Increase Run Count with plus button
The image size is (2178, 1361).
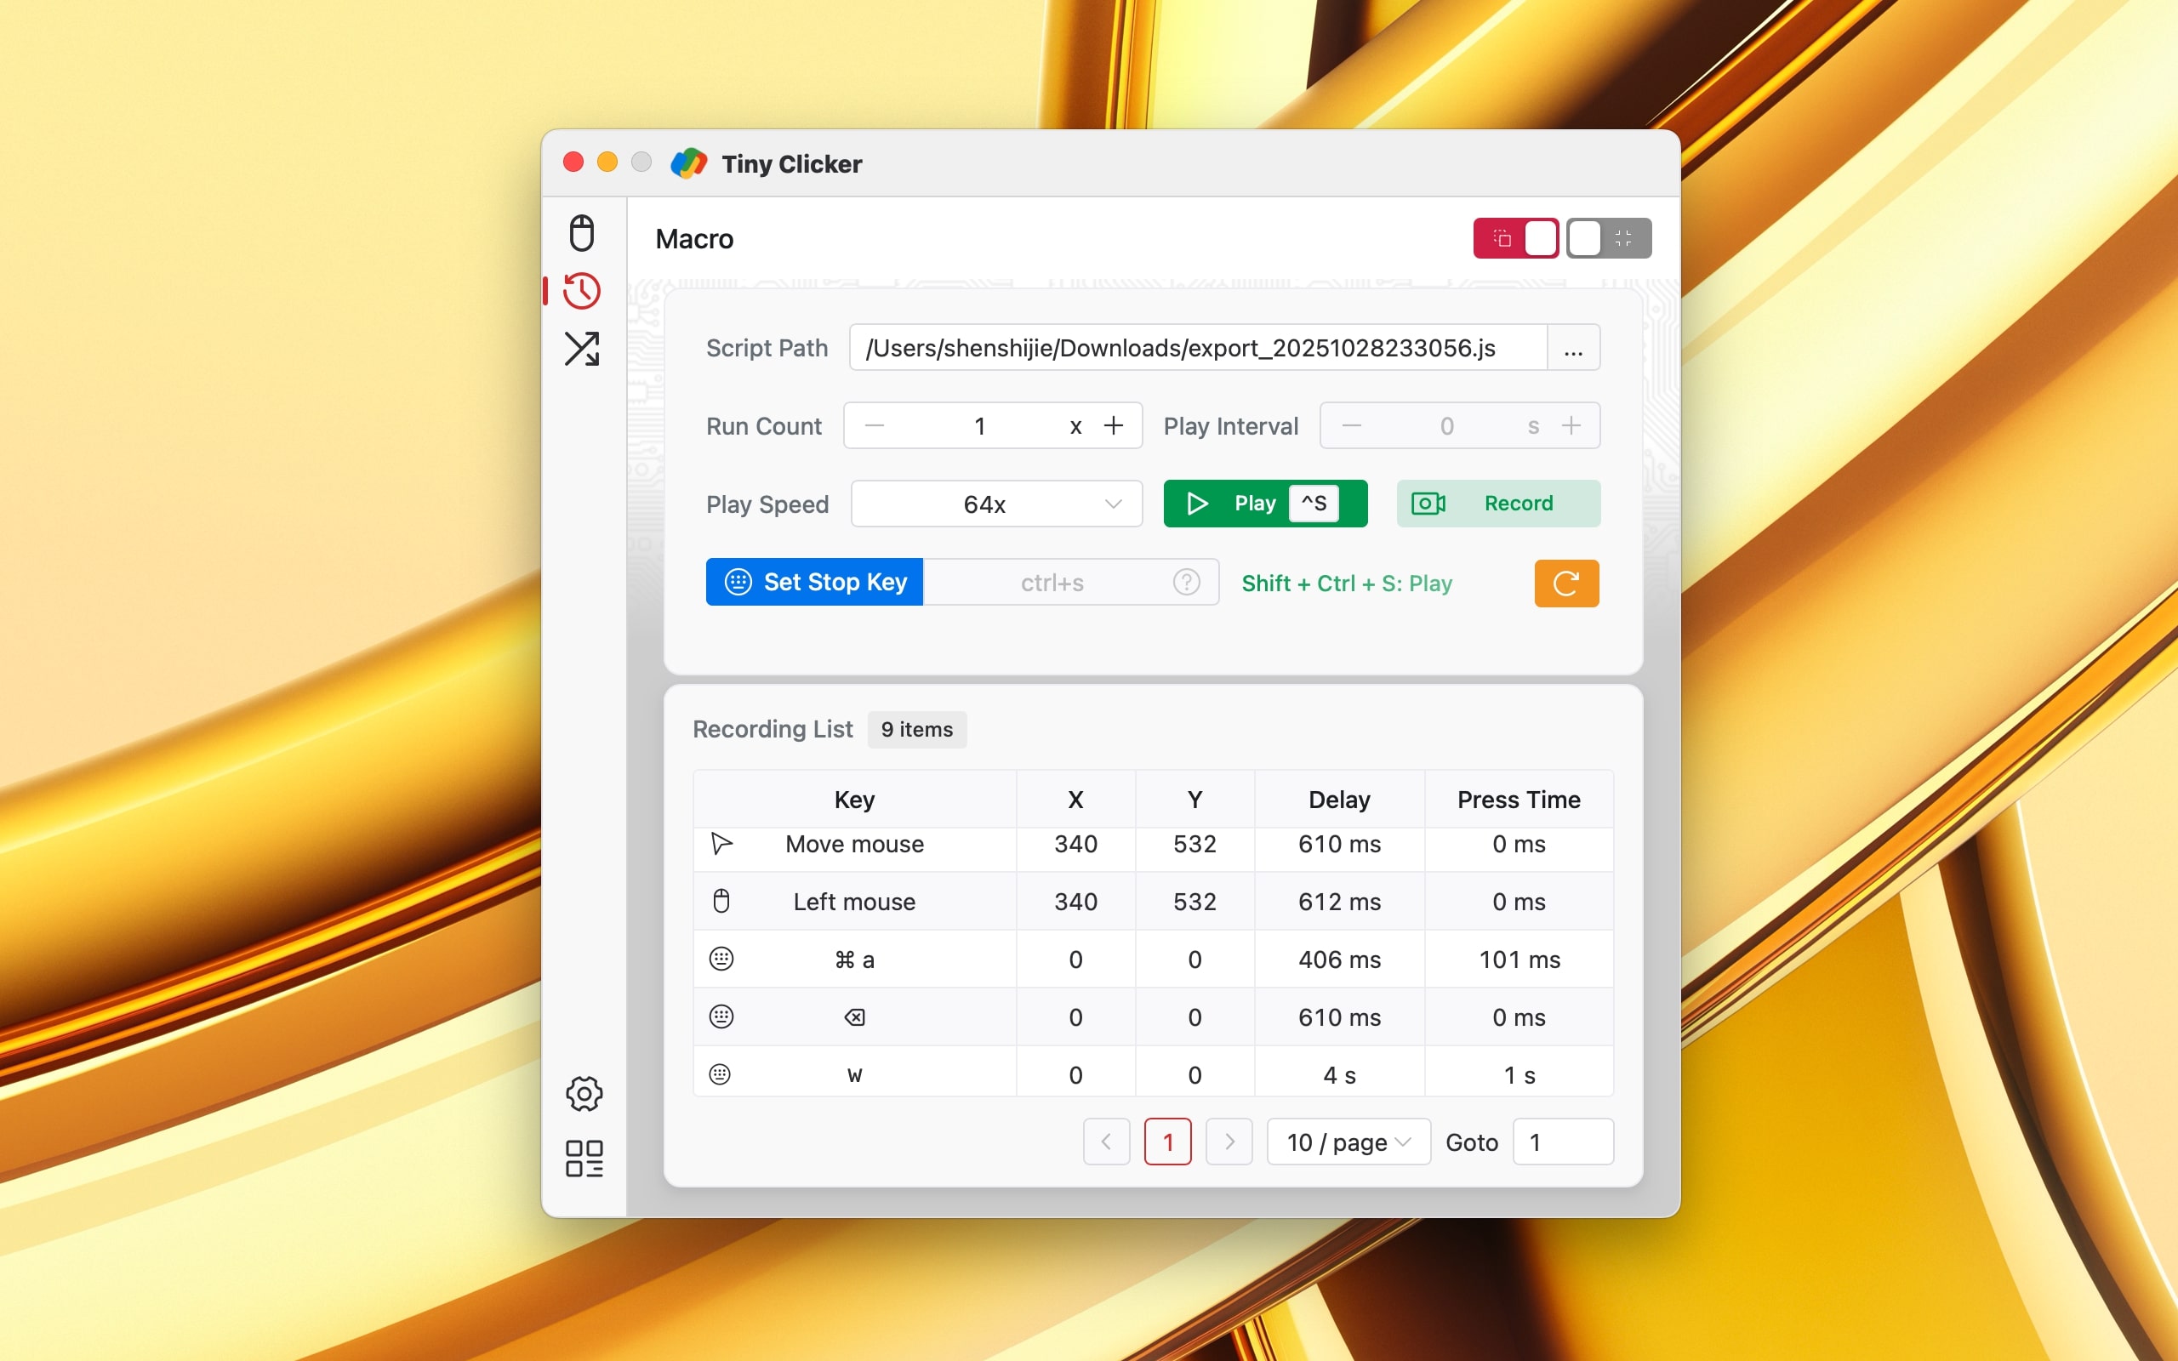coord(1114,426)
